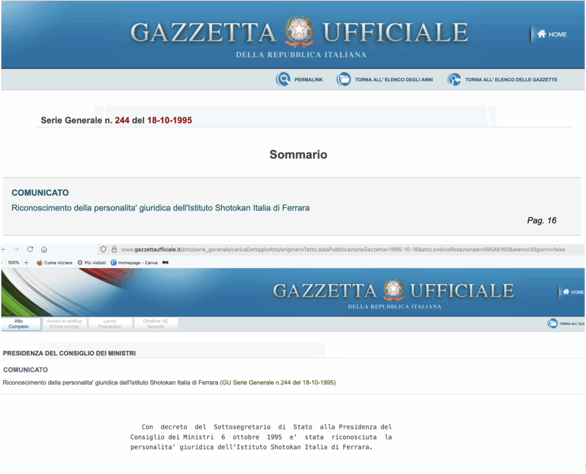Open the shield tracking protection icon
Image resolution: width=586 pixels, height=474 pixels.
pyautogui.click(x=103, y=249)
